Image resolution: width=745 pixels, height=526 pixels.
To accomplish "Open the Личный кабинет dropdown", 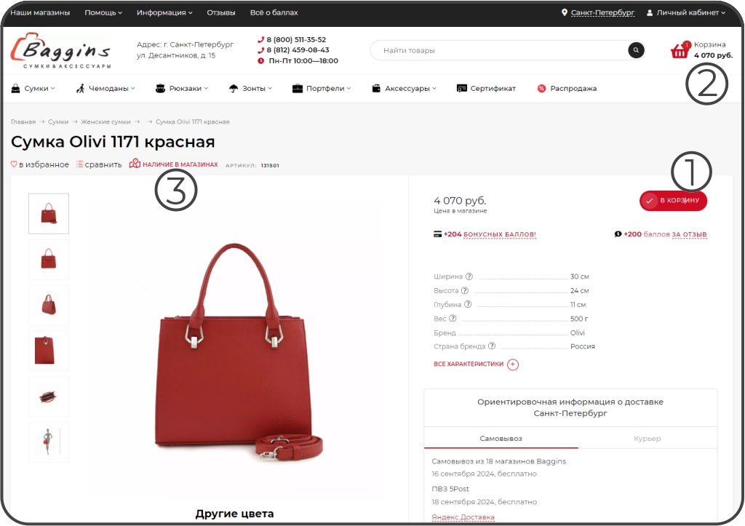I will pos(686,13).
